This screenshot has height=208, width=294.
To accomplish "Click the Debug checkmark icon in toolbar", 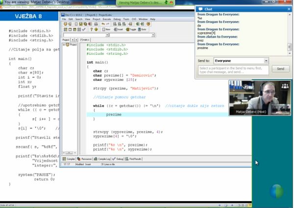I will coord(84,29).
